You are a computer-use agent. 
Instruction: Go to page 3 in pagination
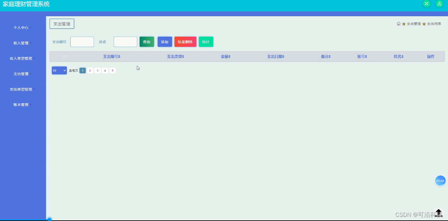[x=98, y=71]
